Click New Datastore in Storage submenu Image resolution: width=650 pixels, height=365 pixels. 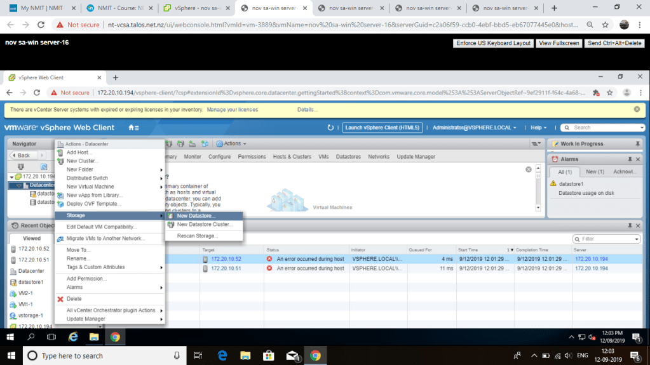[x=196, y=216]
